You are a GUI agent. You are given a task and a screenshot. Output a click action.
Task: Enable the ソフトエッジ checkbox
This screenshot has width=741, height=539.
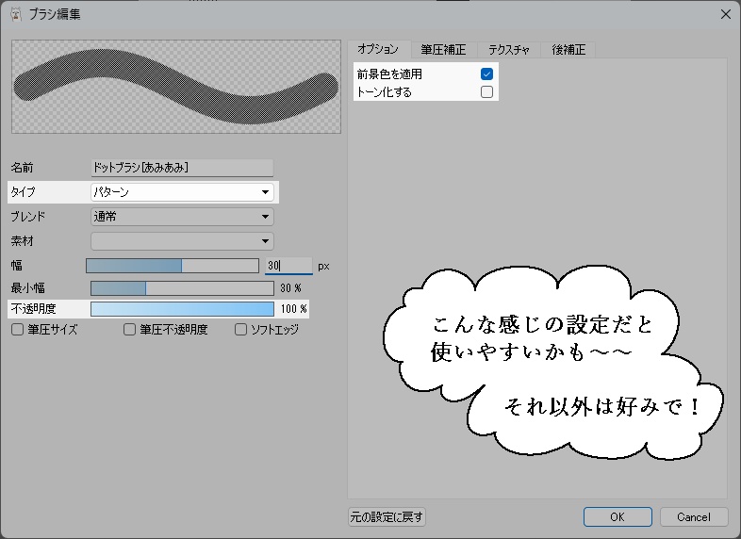point(241,329)
